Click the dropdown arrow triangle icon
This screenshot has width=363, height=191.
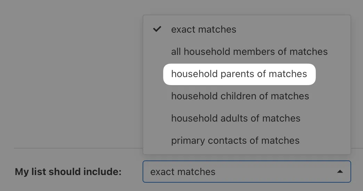[x=340, y=172]
